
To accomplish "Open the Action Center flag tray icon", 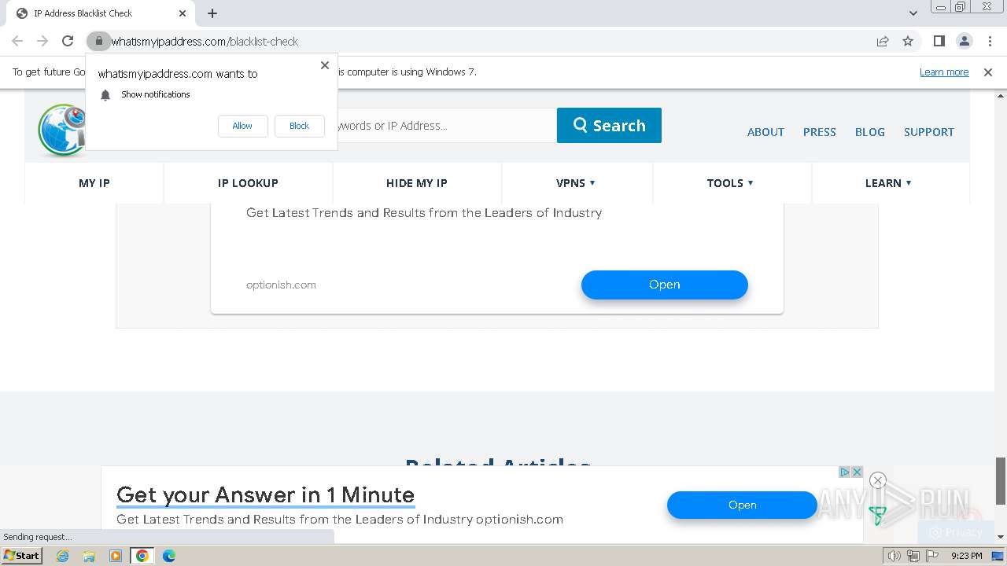I will [931, 556].
